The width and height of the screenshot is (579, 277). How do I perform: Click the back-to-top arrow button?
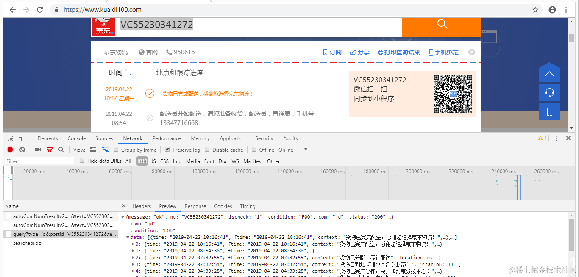click(x=549, y=73)
